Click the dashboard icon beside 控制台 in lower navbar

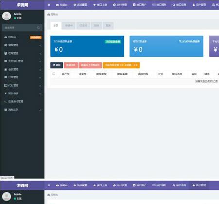click(x=57, y=185)
